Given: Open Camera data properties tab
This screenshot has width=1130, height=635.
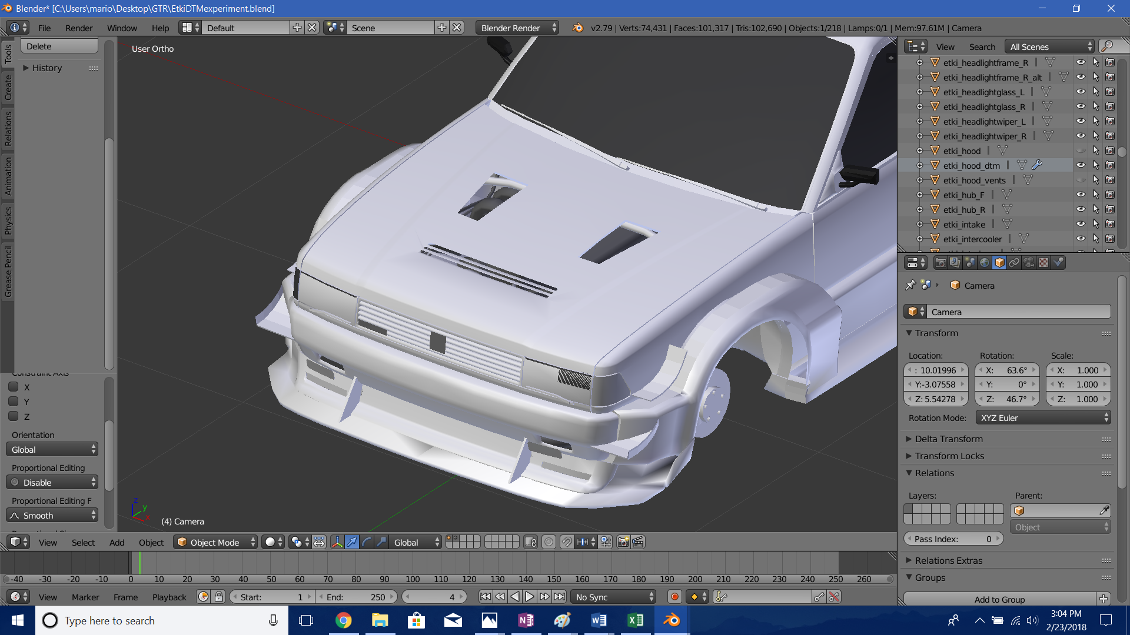Looking at the screenshot, I should (x=1029, y=263).
